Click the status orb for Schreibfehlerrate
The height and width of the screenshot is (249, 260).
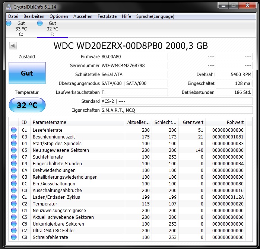[x=14, y=237]
